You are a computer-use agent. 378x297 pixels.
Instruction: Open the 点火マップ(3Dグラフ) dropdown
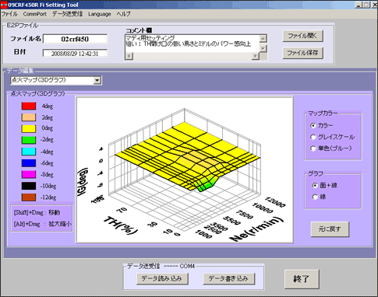pyautogui.click(x=97, y=81)
